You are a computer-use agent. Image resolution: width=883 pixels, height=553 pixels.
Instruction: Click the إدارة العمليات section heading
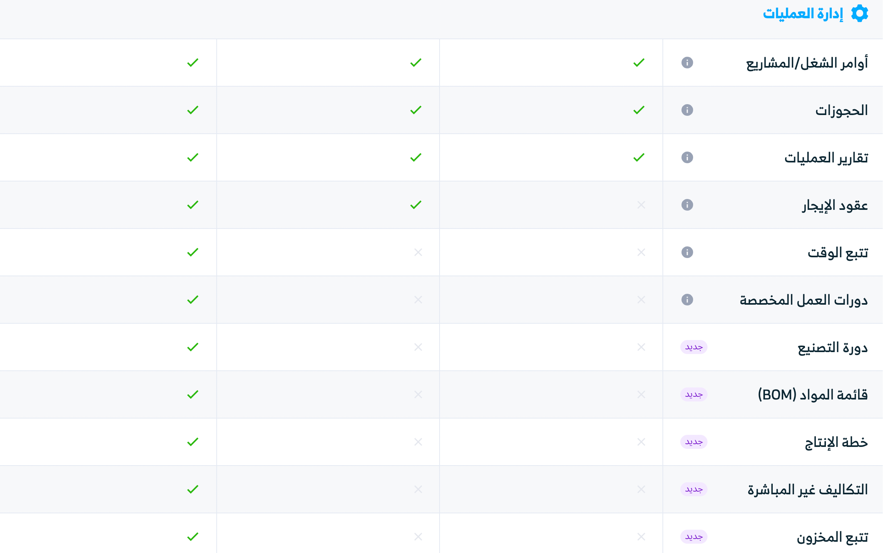(803, 14)
